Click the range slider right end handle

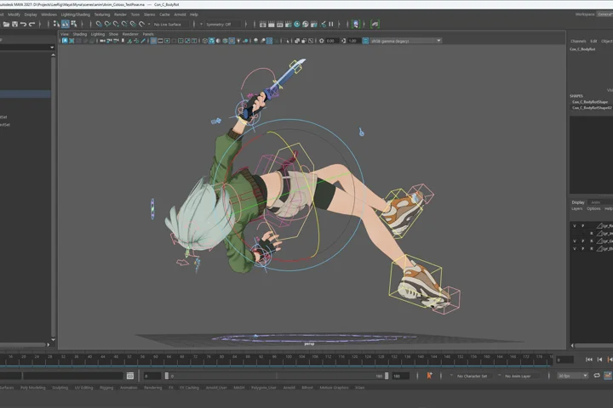387,376
